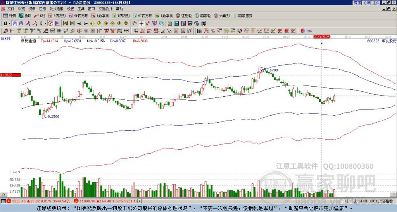
Task: Switch to the K线 chart button
Action: (x=40, y=15)
